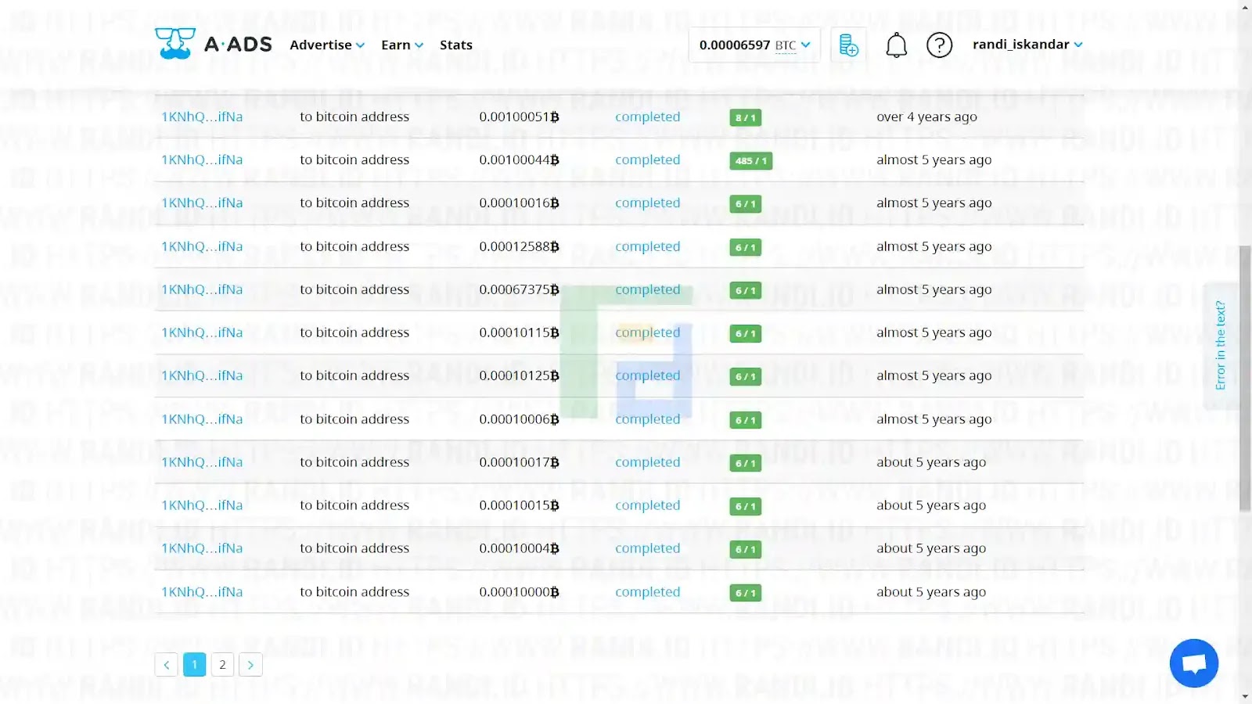The height and width of the screenshot is (704, 1252).
Task: Click the 'Error in the text?' side tab
Action: (x=1220, y=345)
